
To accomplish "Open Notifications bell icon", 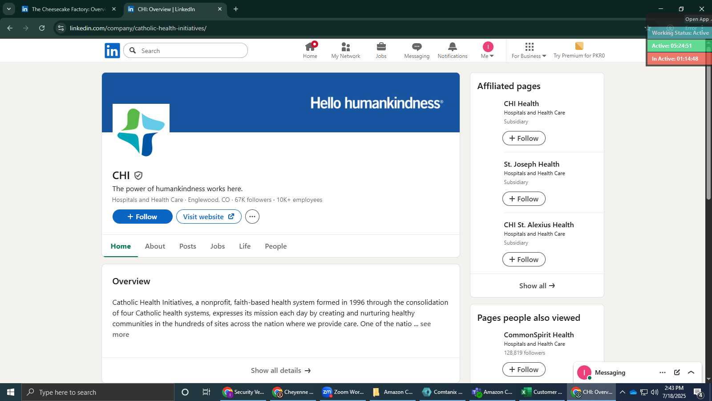I will (453, 50).
